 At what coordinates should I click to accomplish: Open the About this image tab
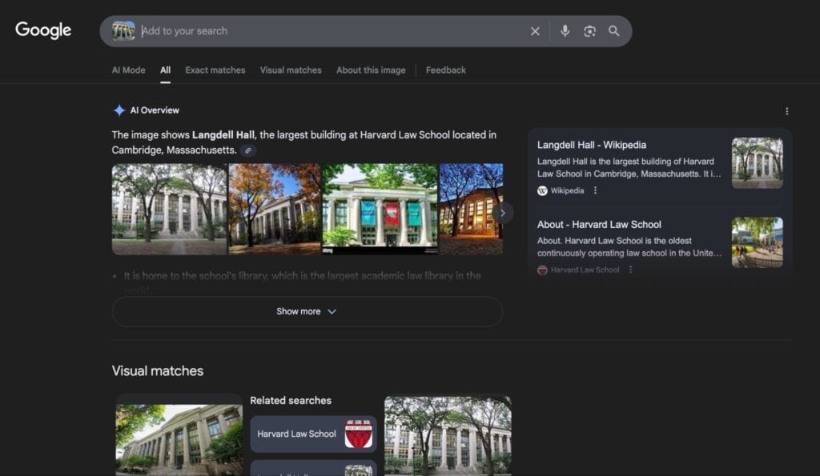[x=371, y=70]
